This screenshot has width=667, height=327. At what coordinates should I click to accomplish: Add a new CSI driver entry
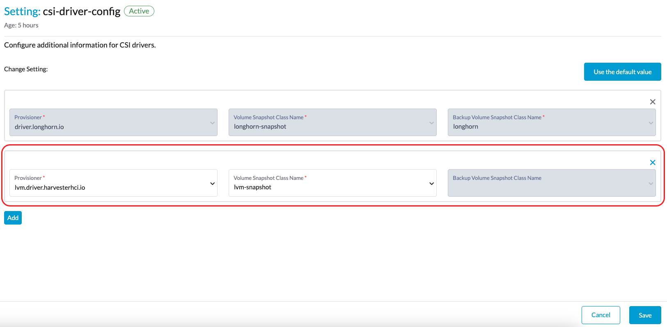click(13, 218)
